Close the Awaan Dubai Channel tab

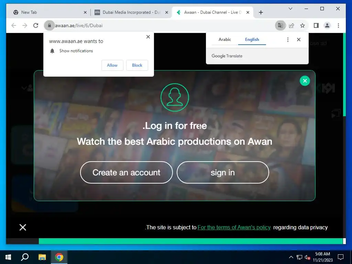pyautogui.click(x=248, y=13)
